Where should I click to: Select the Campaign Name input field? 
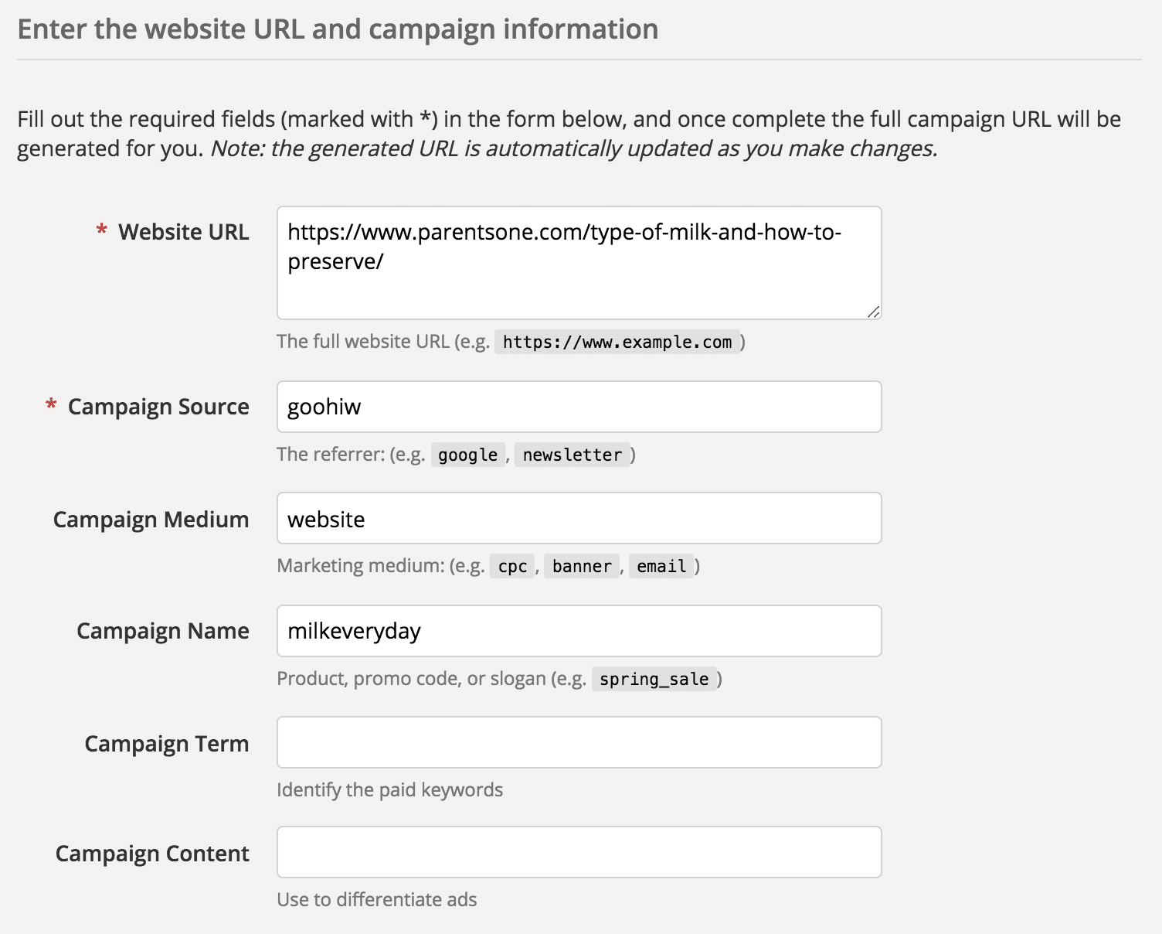pos(579,631)
